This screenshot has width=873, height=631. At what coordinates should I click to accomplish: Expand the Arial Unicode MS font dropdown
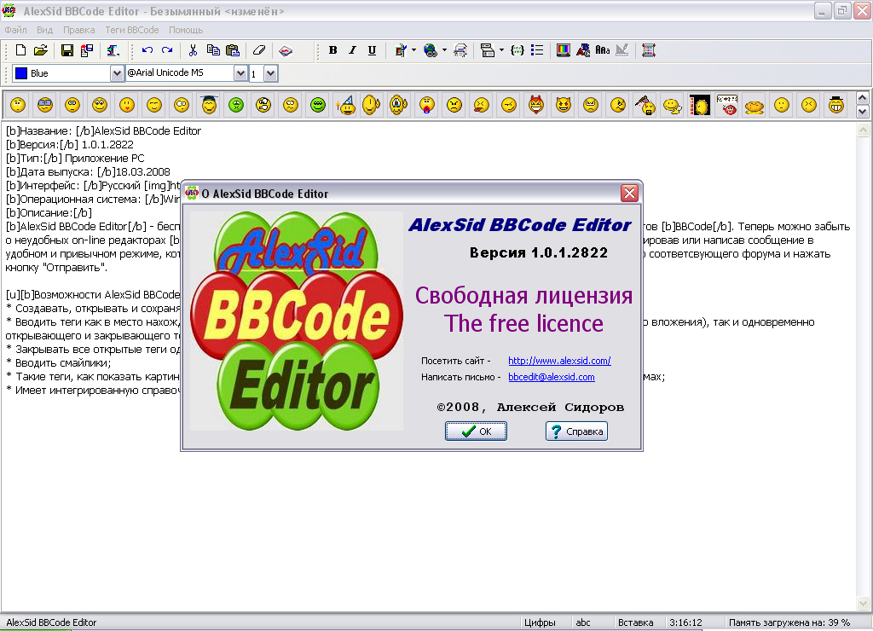point(240,73)
